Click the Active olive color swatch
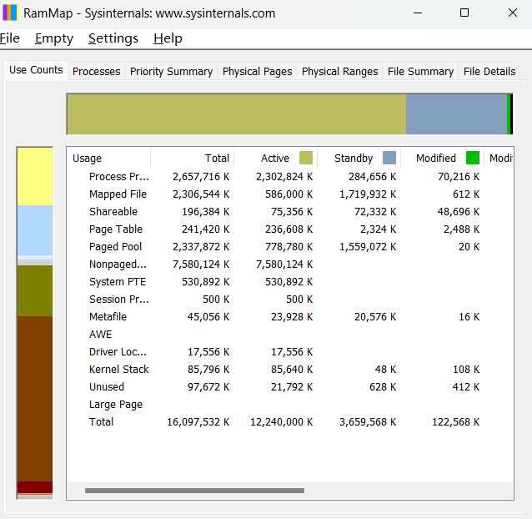 306,158
